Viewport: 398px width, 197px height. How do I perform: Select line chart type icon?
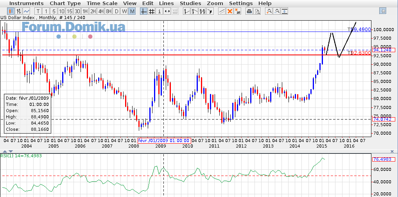[27, 11]
